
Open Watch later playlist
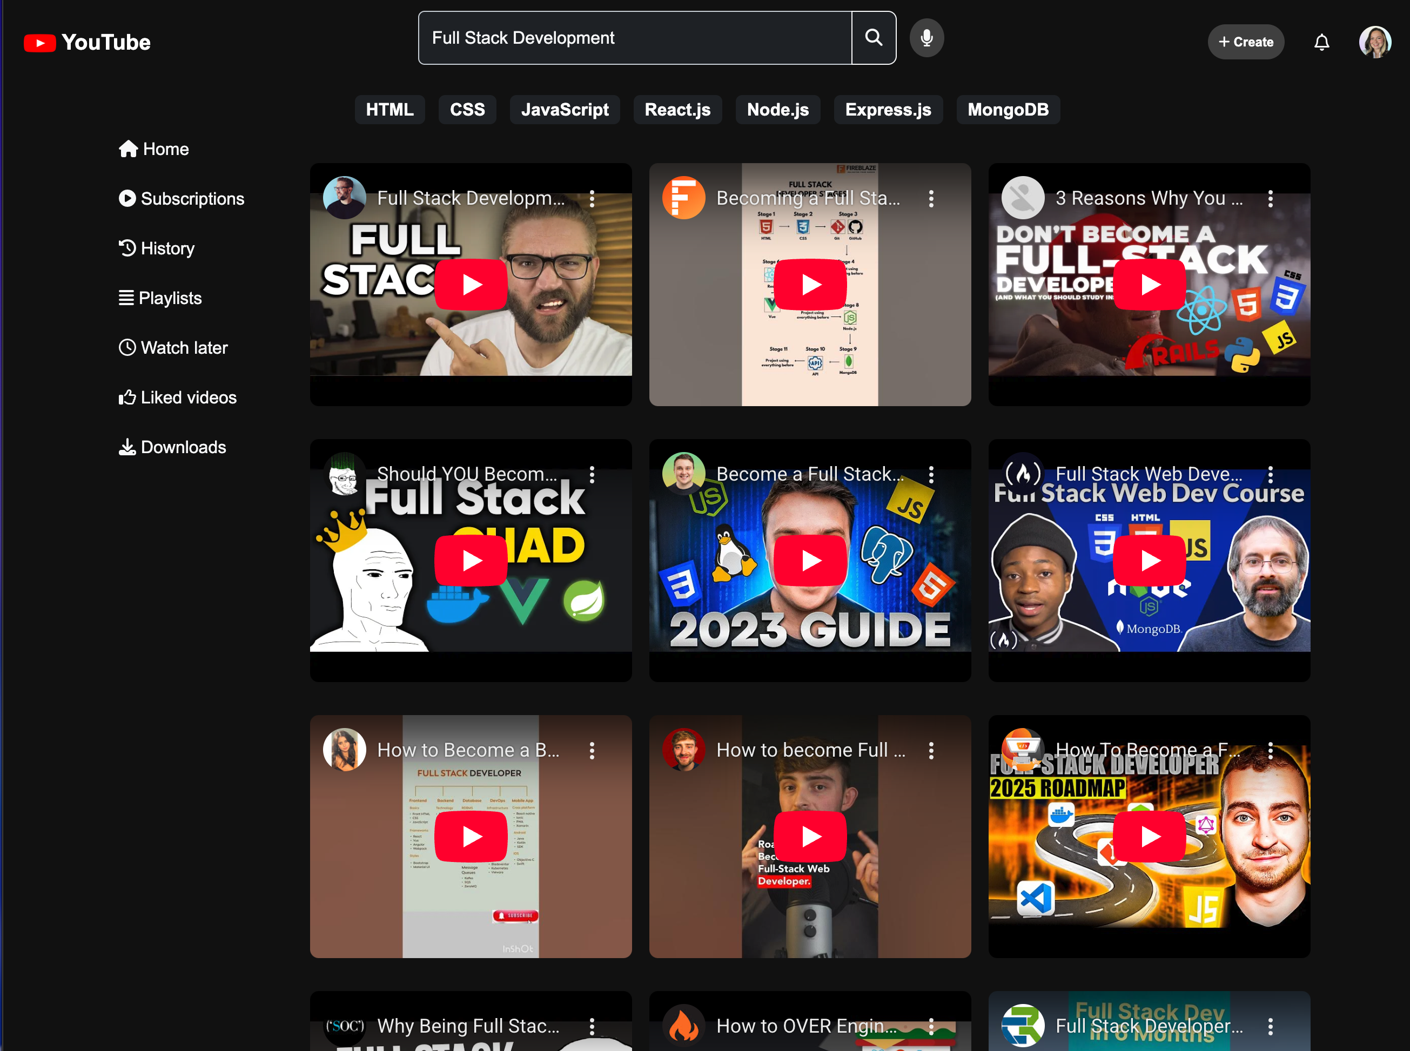(173, 347)
